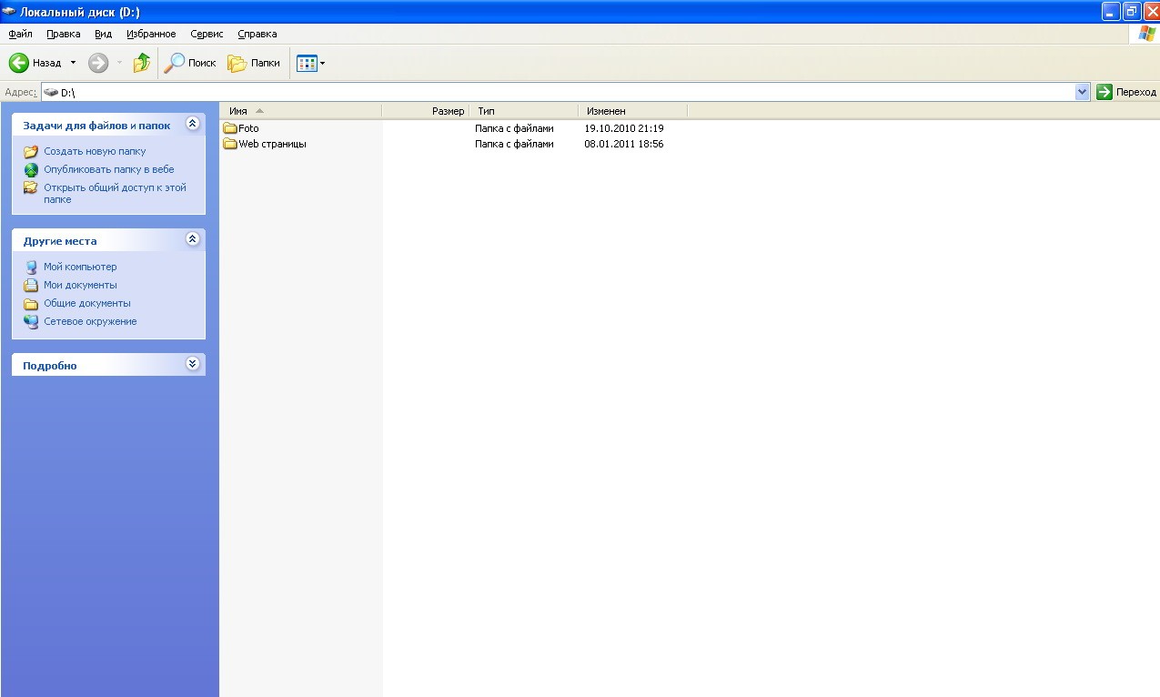
Task: Open Мой компьютер link
Action: coord(80,267)
